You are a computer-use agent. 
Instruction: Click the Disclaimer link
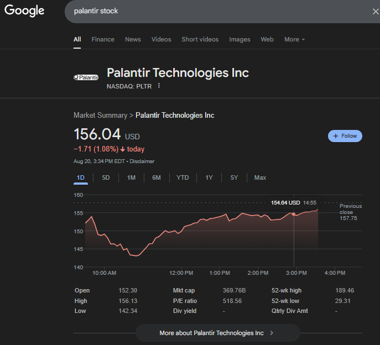142,161
